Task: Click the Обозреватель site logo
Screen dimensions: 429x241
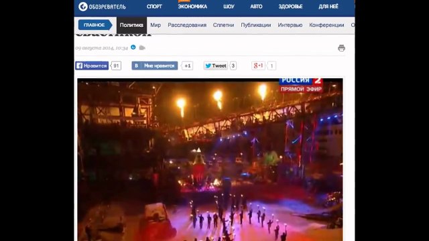Action: pos(102,6)
